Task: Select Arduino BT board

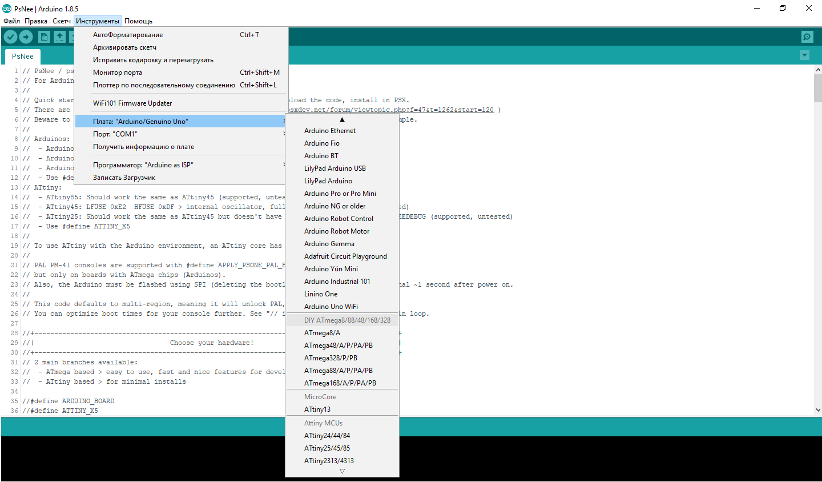Action: tap(342, 156)
